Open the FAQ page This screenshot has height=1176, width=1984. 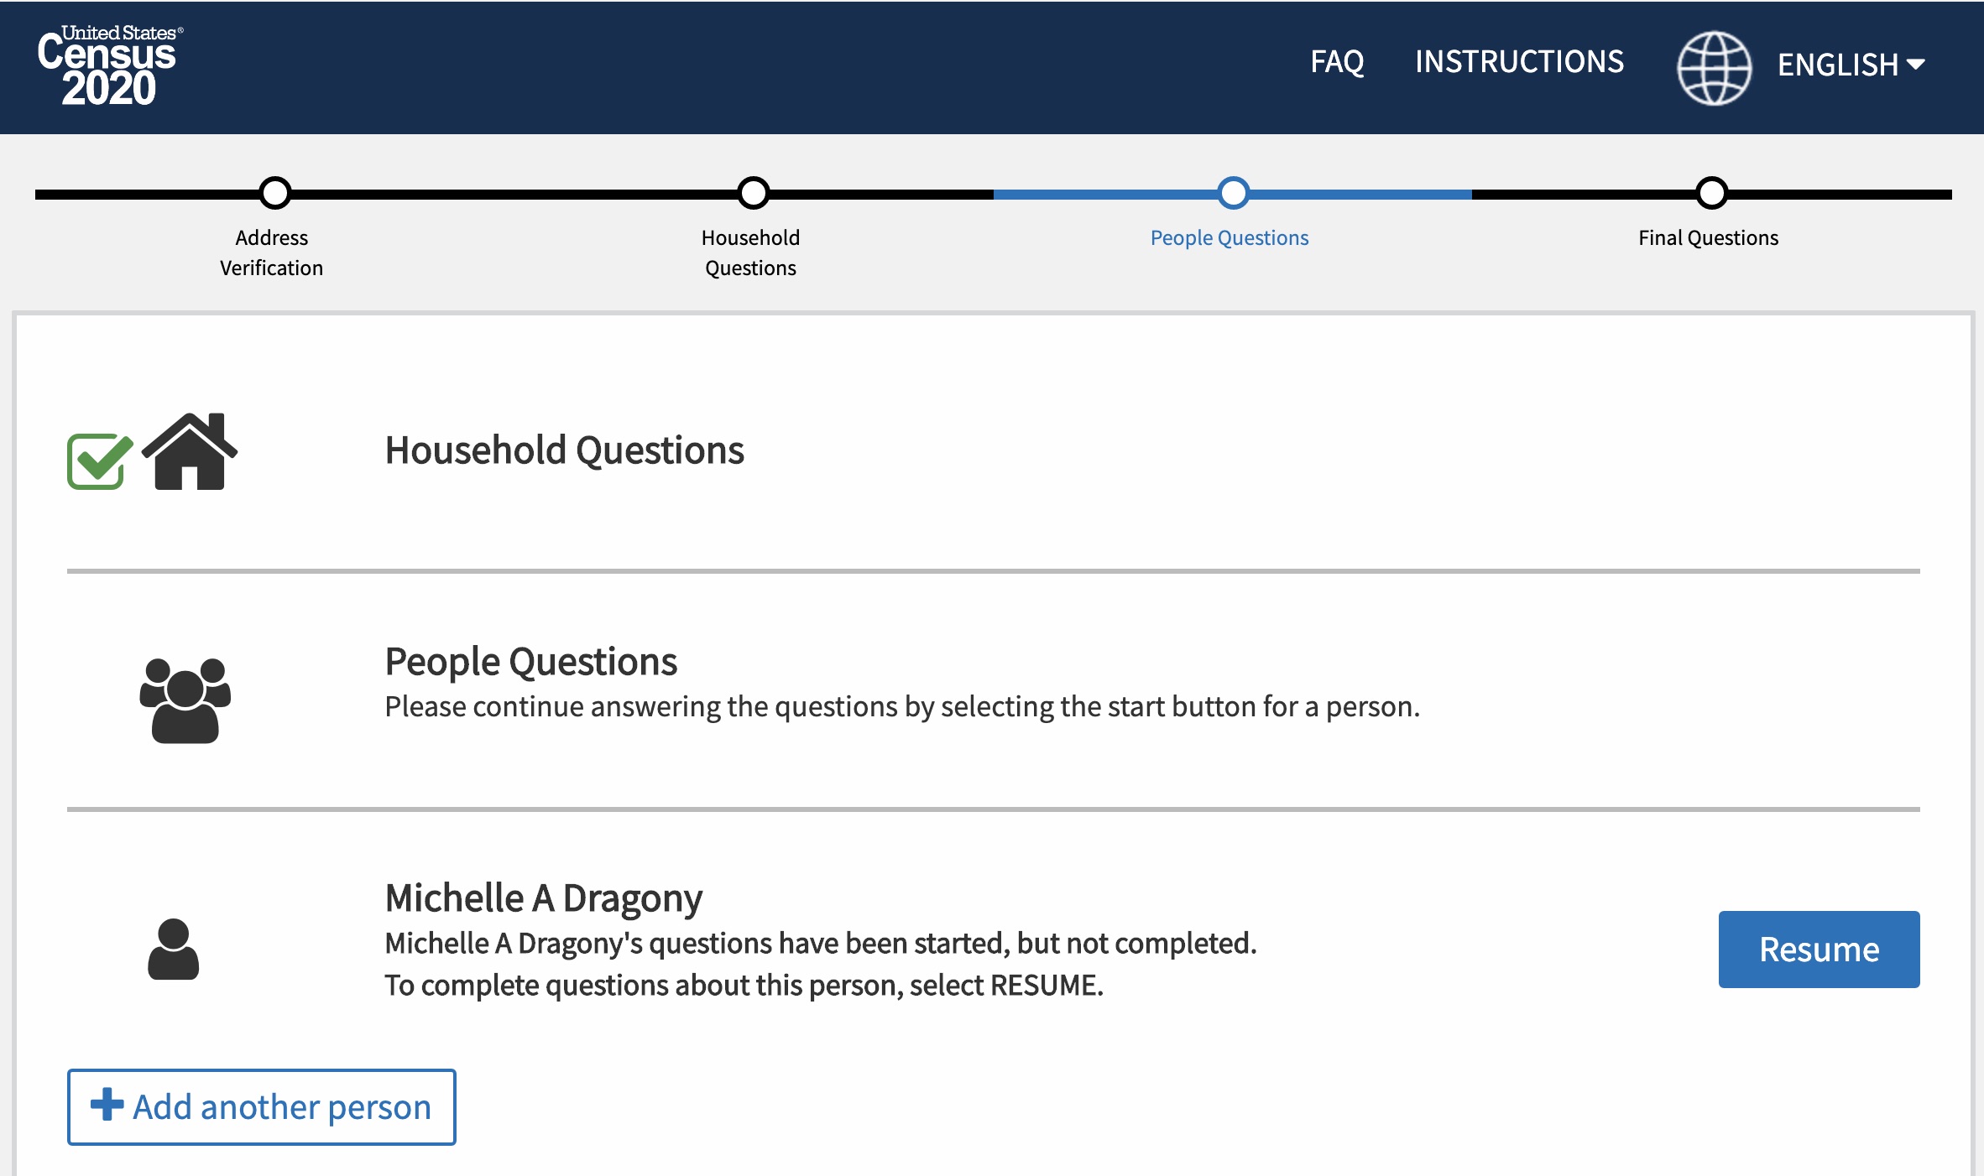coord(1337,61)
